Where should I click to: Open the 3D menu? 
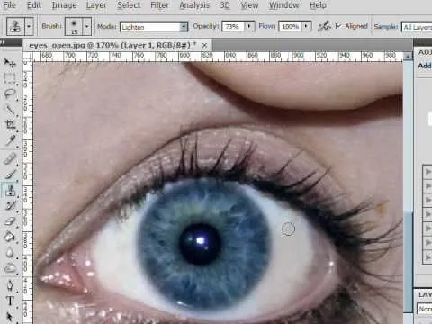click(x=225, y=5)
